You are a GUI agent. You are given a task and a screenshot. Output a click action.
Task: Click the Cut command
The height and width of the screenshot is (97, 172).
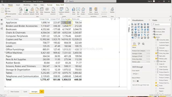coord(7,8)
